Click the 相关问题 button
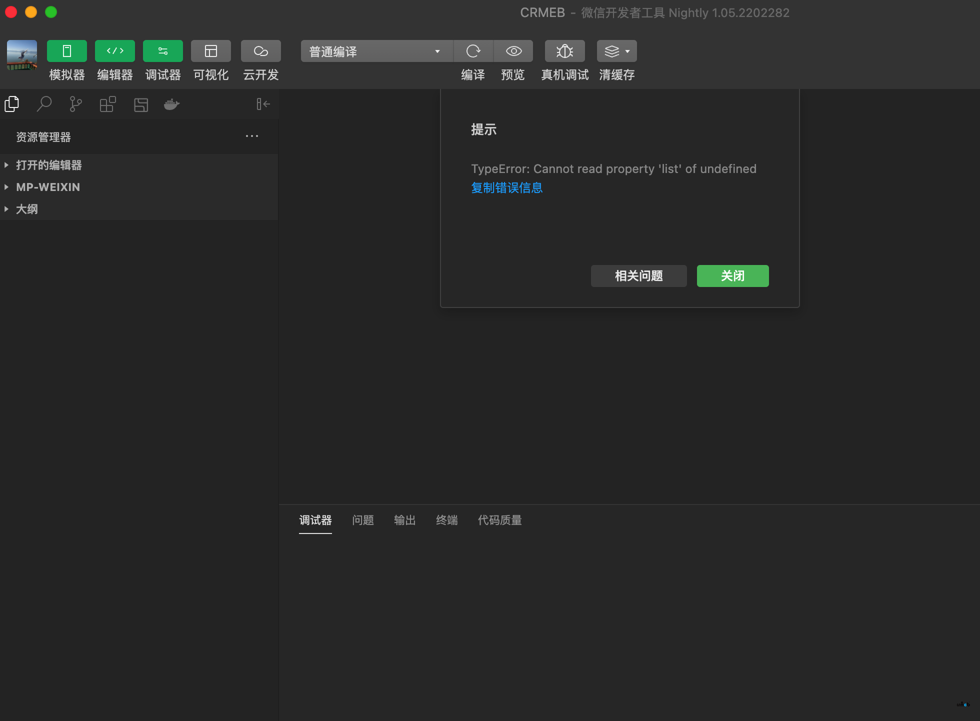Viewport: 980px width, 721px height. click(x=639, y=276)
